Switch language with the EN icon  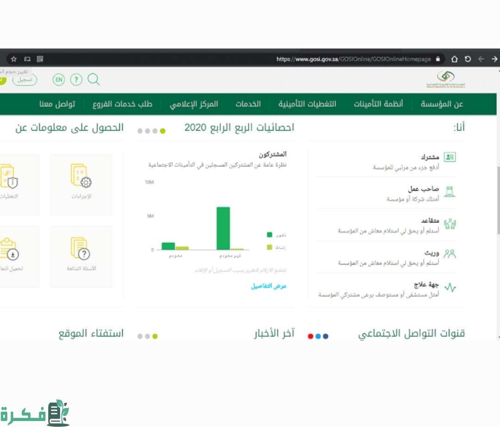tap(59, 80)
